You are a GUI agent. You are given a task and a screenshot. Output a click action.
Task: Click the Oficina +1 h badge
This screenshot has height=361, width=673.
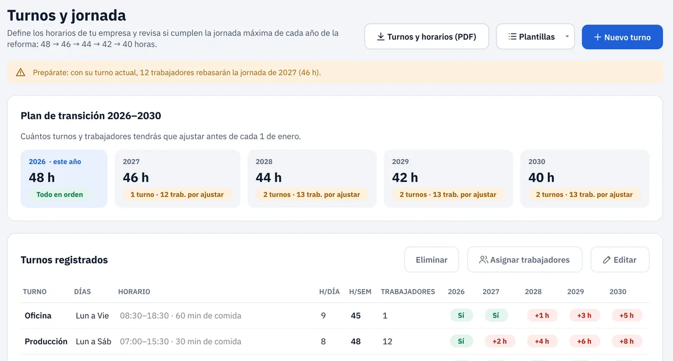(x=542, y=316)
